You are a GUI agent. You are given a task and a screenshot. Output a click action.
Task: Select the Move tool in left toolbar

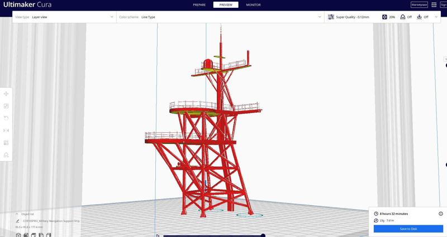6,94
